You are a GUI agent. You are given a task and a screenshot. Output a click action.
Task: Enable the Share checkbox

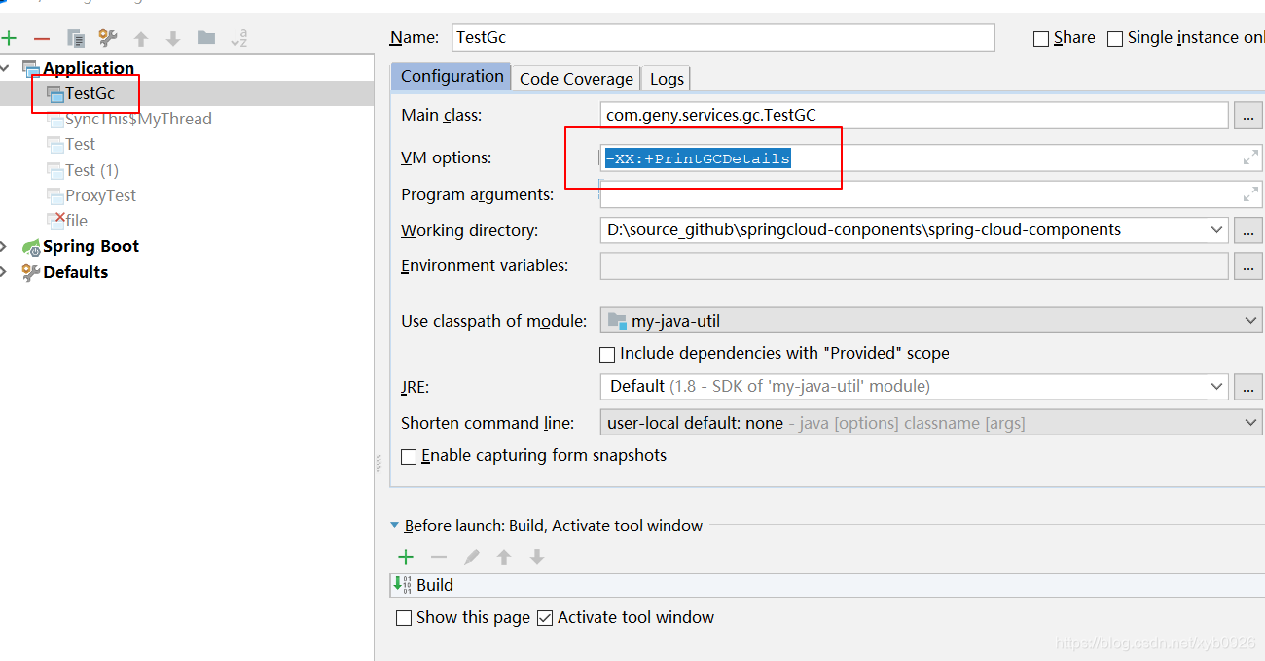tap(1041, 38)
